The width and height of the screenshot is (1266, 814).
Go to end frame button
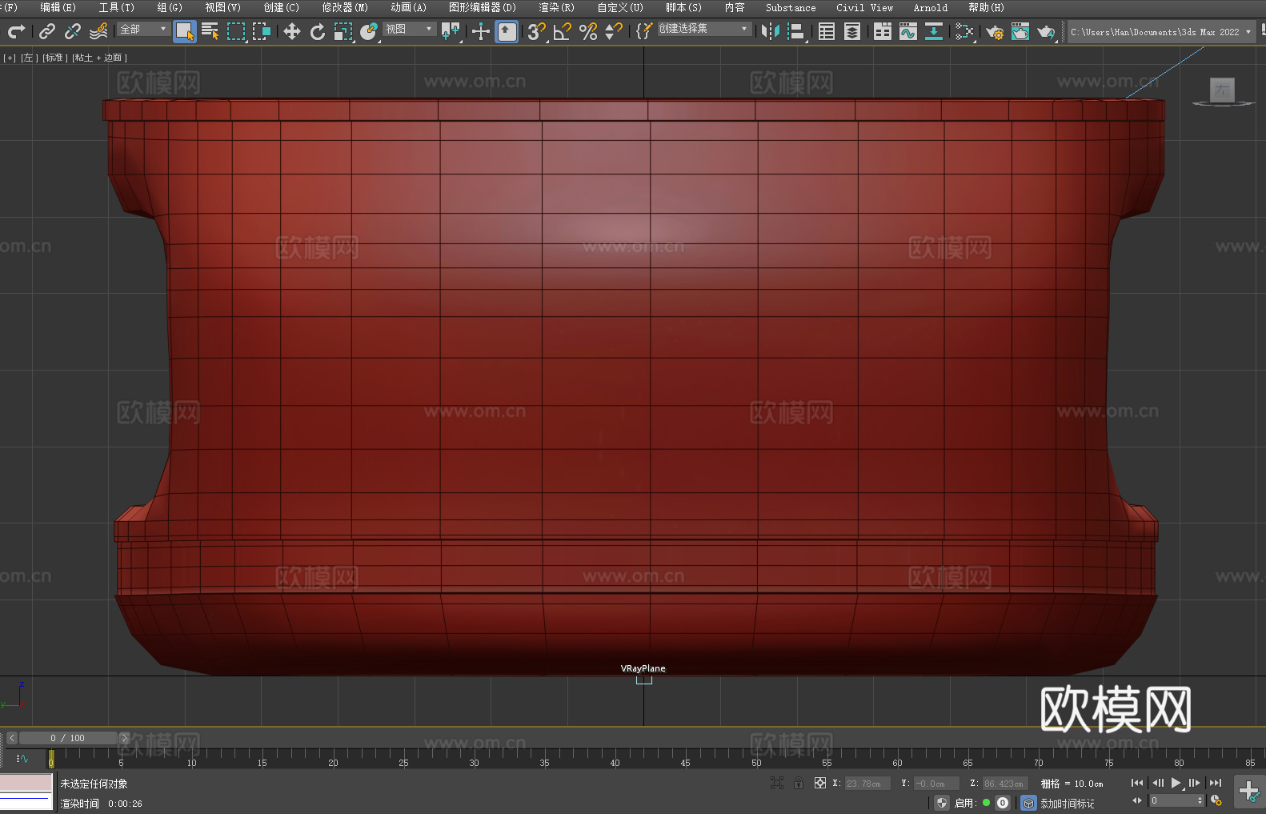1216,783
